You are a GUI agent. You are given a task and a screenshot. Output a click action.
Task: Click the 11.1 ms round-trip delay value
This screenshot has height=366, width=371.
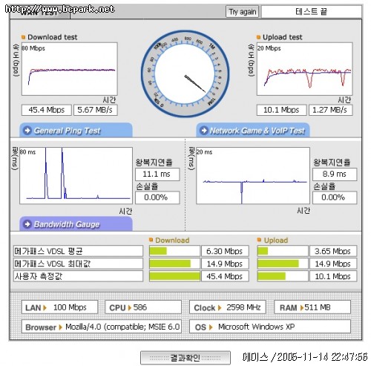tap(157, 174)
